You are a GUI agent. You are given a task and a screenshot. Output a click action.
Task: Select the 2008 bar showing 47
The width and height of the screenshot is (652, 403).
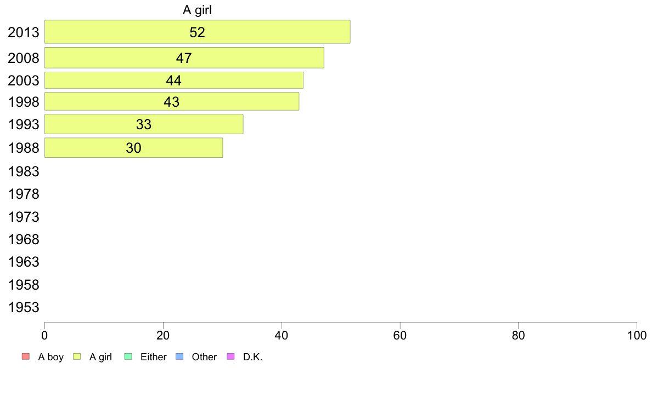(x=184, y=57)
